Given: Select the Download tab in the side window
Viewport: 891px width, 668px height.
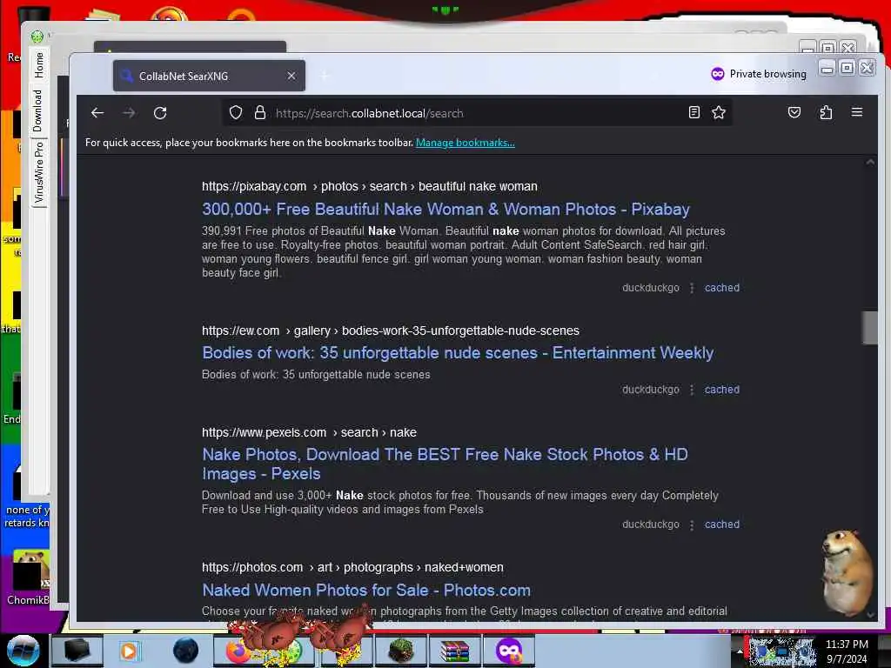Looking at the screenshot, I should pyautogui.click(x=38, y=110).
